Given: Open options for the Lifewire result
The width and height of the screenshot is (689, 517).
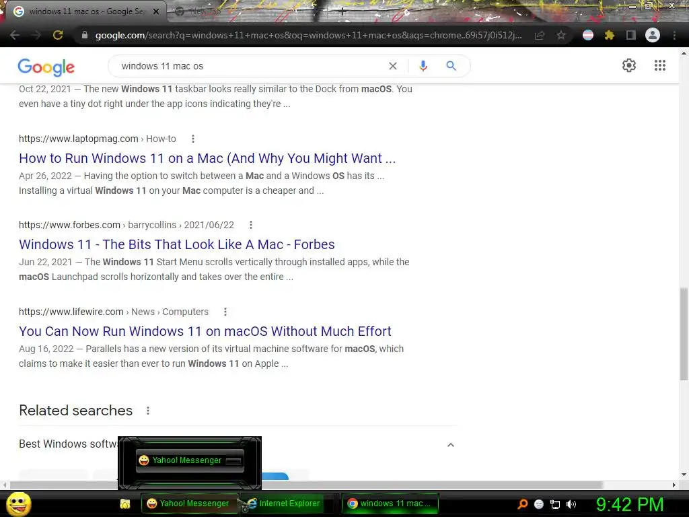Looking at the screenshot, I should pos(225,312).
